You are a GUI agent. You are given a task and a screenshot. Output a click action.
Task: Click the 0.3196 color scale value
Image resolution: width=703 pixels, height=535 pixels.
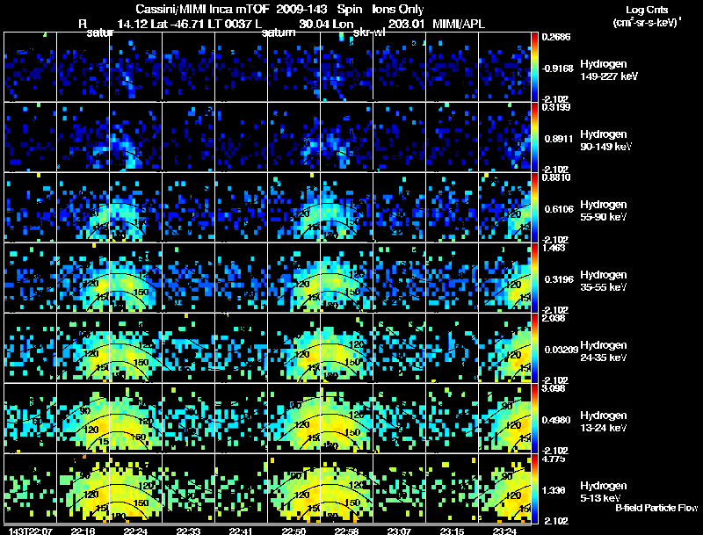coord(559,279)
